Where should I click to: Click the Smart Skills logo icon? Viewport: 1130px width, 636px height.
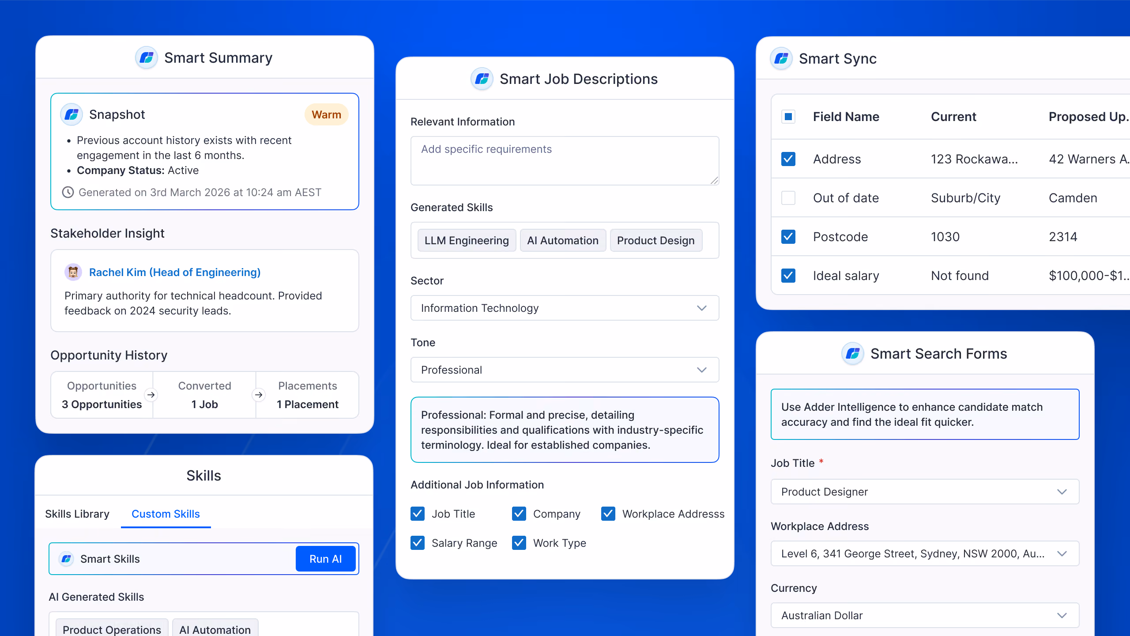(x=66, y=559)
